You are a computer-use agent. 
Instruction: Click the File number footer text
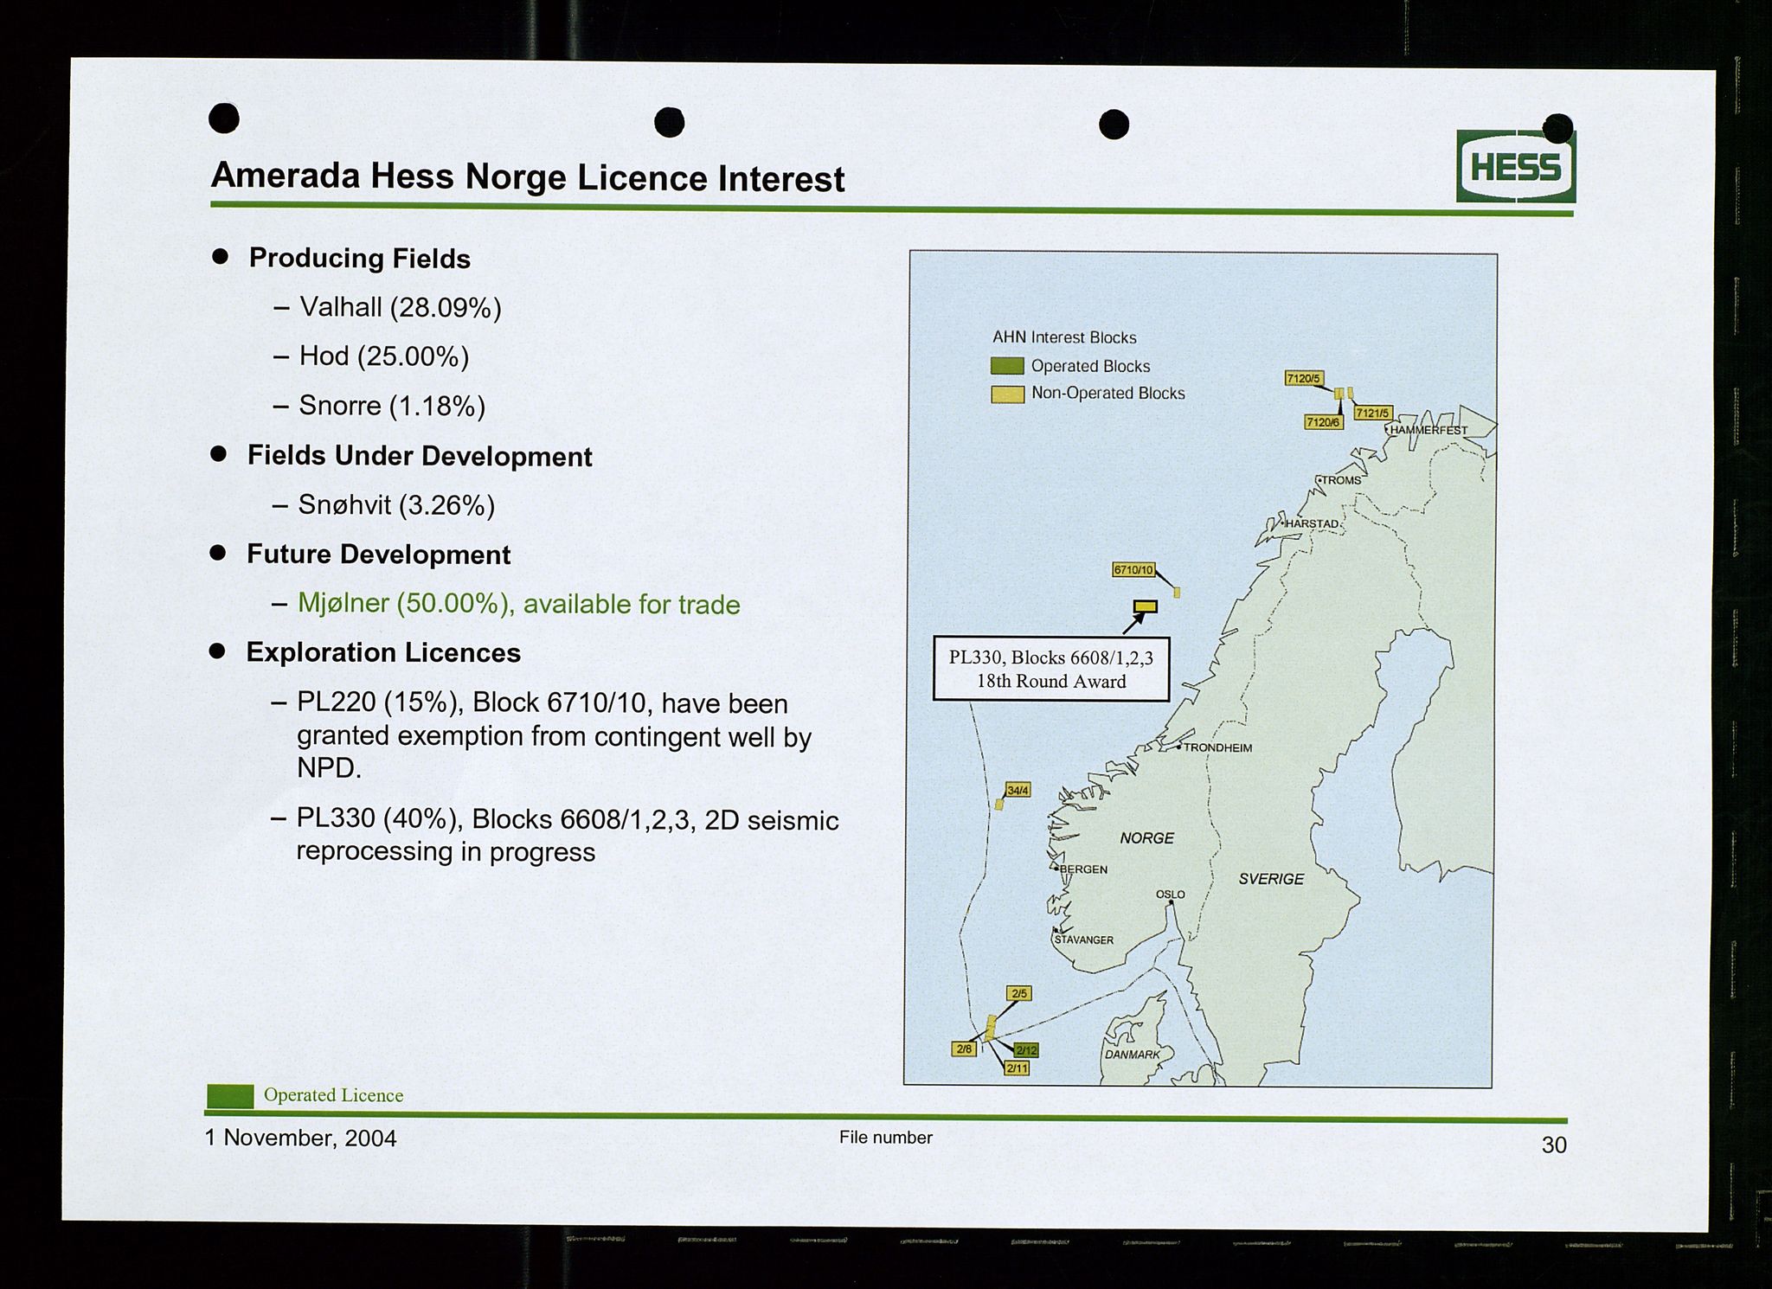[x=885, y=1138]
